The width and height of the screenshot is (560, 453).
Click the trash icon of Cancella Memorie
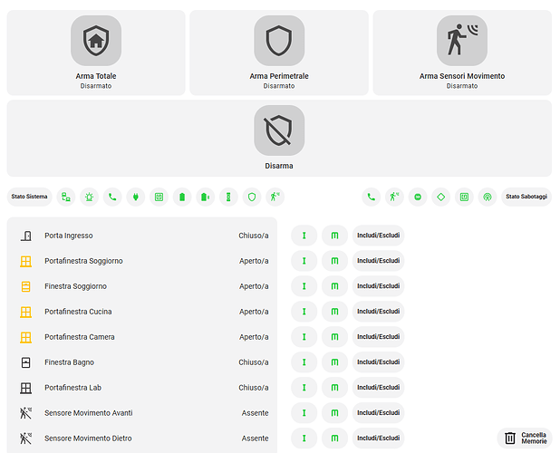510,438
